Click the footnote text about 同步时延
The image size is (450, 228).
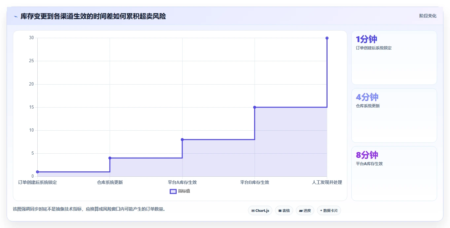[x=89, y=209]
